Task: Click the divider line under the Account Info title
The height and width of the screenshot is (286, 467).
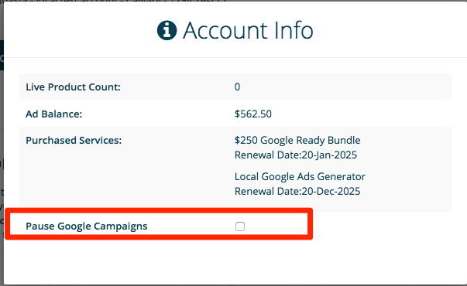Action: pyautogui.click(x=235, y=57)
